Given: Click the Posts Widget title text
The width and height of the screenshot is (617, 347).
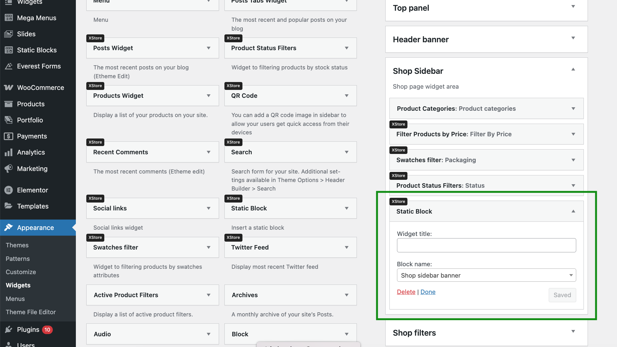Looking at the screenshot, I should [113, 48].
